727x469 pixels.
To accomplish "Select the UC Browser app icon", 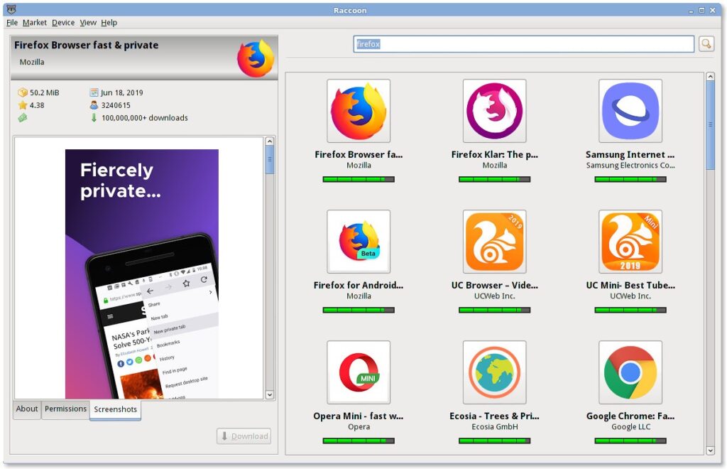I will [x=494, y=242].
